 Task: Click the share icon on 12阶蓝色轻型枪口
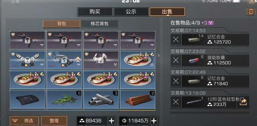coord(243,102)
